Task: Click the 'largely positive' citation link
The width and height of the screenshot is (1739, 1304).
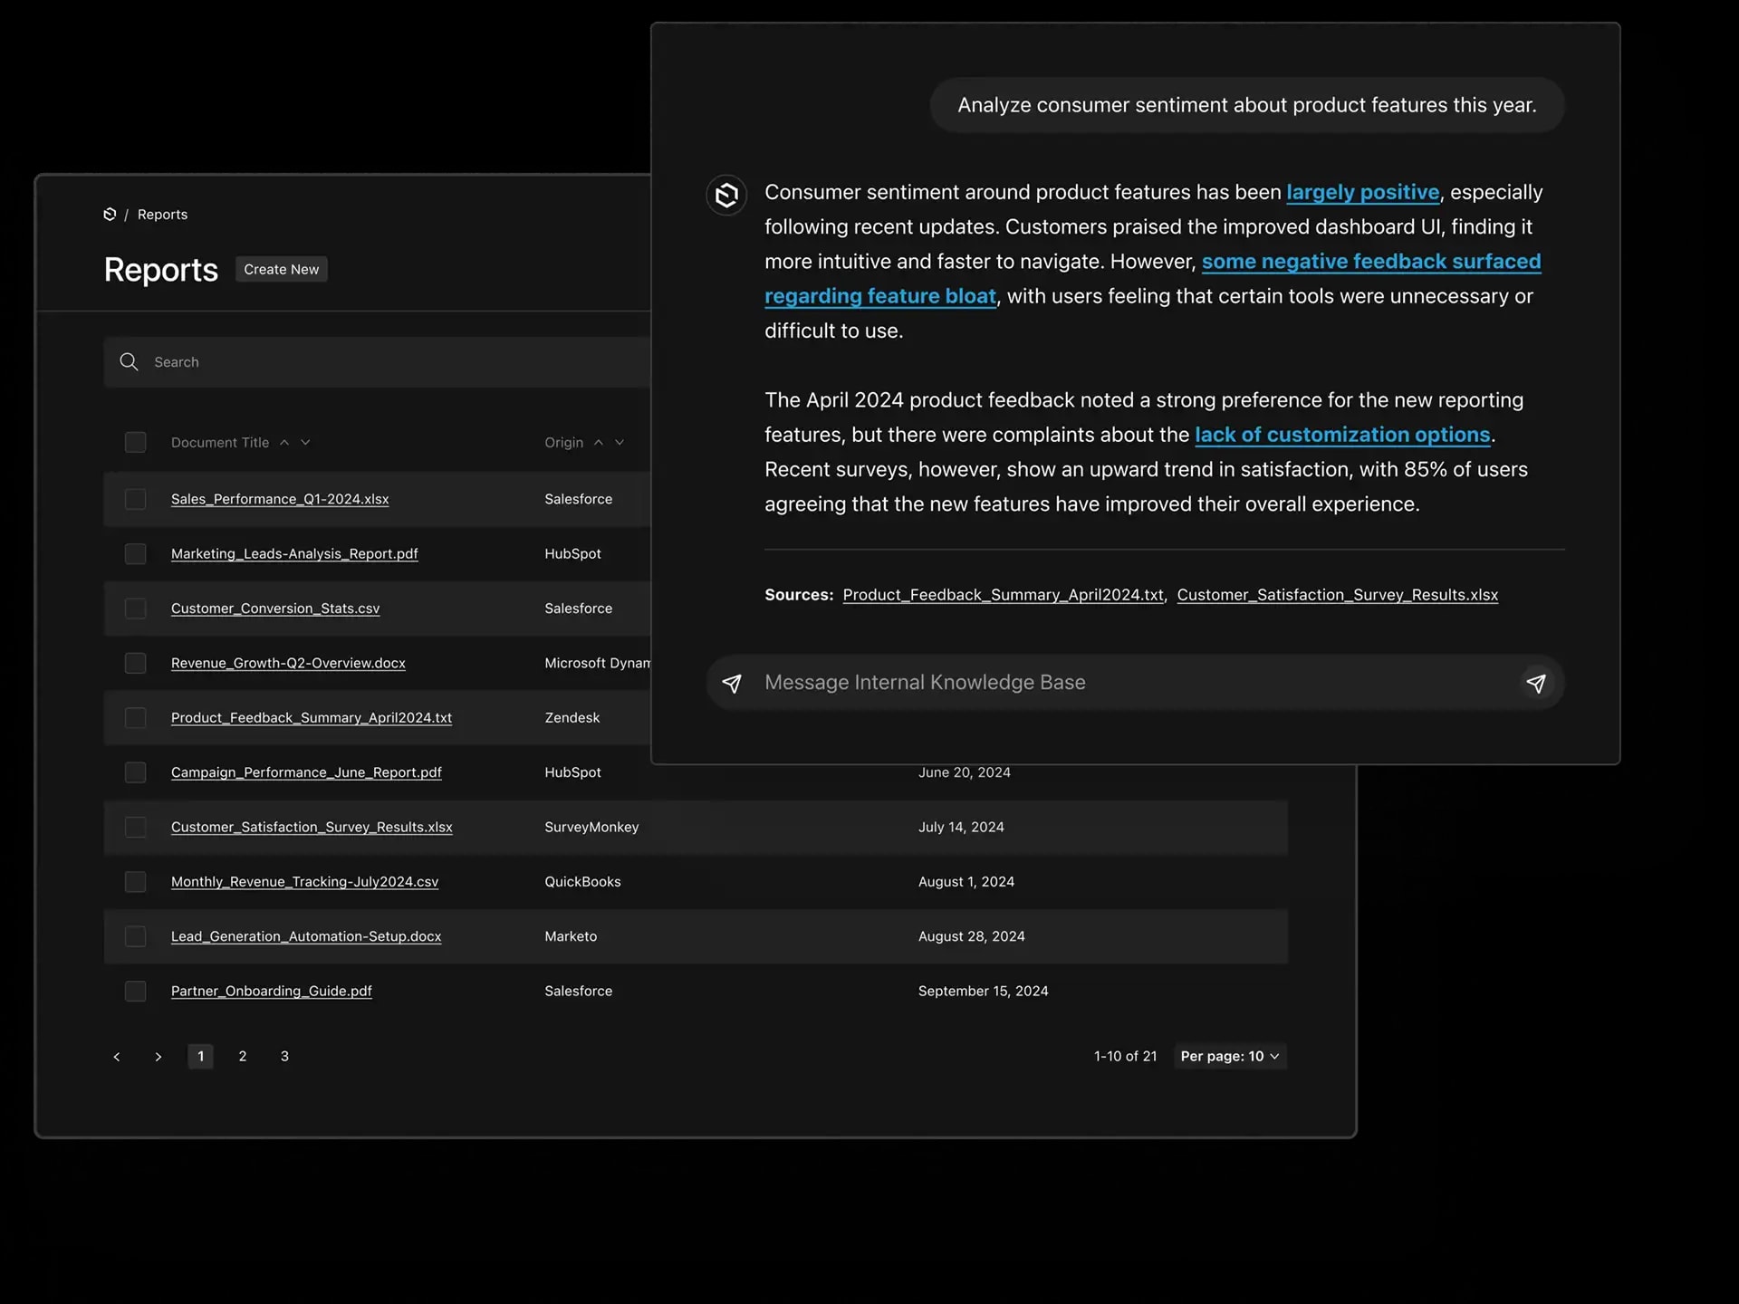Action: click(1363, 193)
